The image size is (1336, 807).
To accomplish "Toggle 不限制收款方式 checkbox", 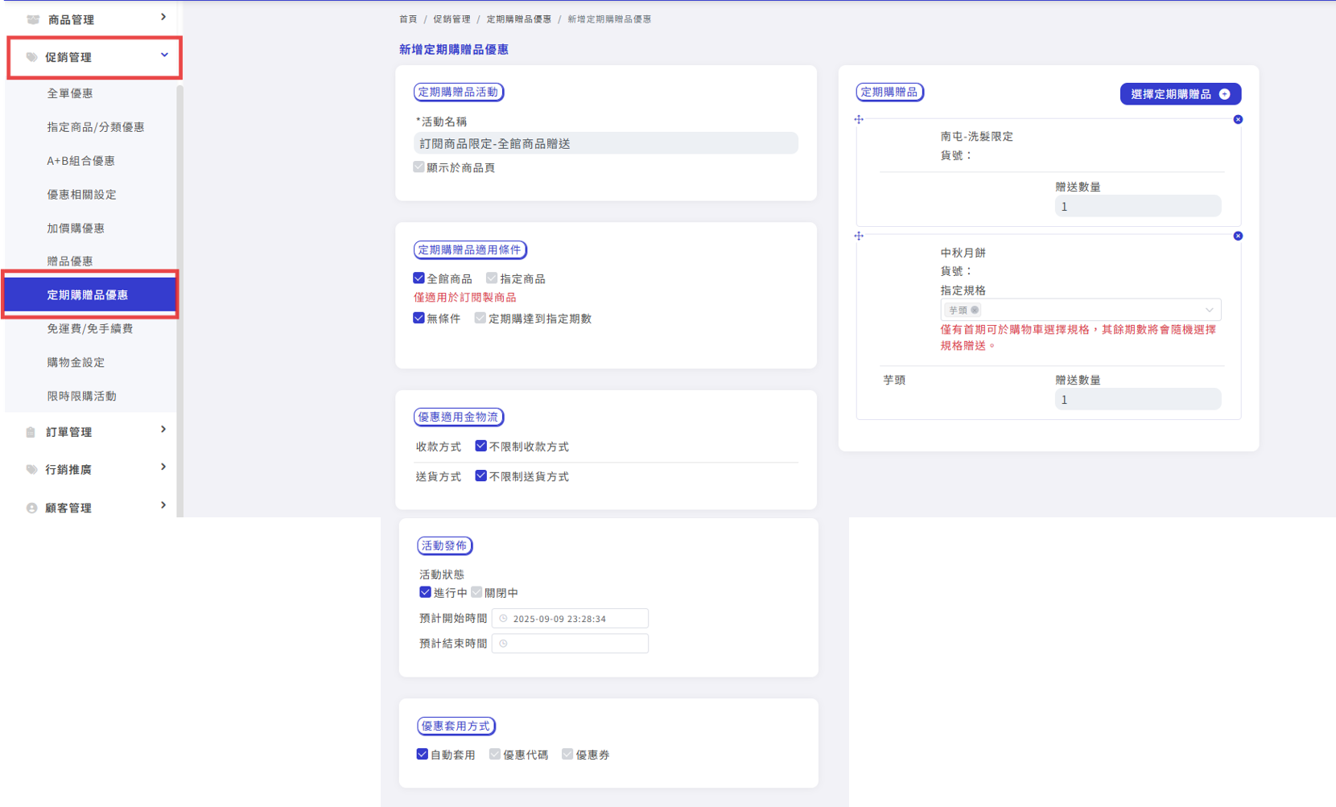I will tap(480, 446).
